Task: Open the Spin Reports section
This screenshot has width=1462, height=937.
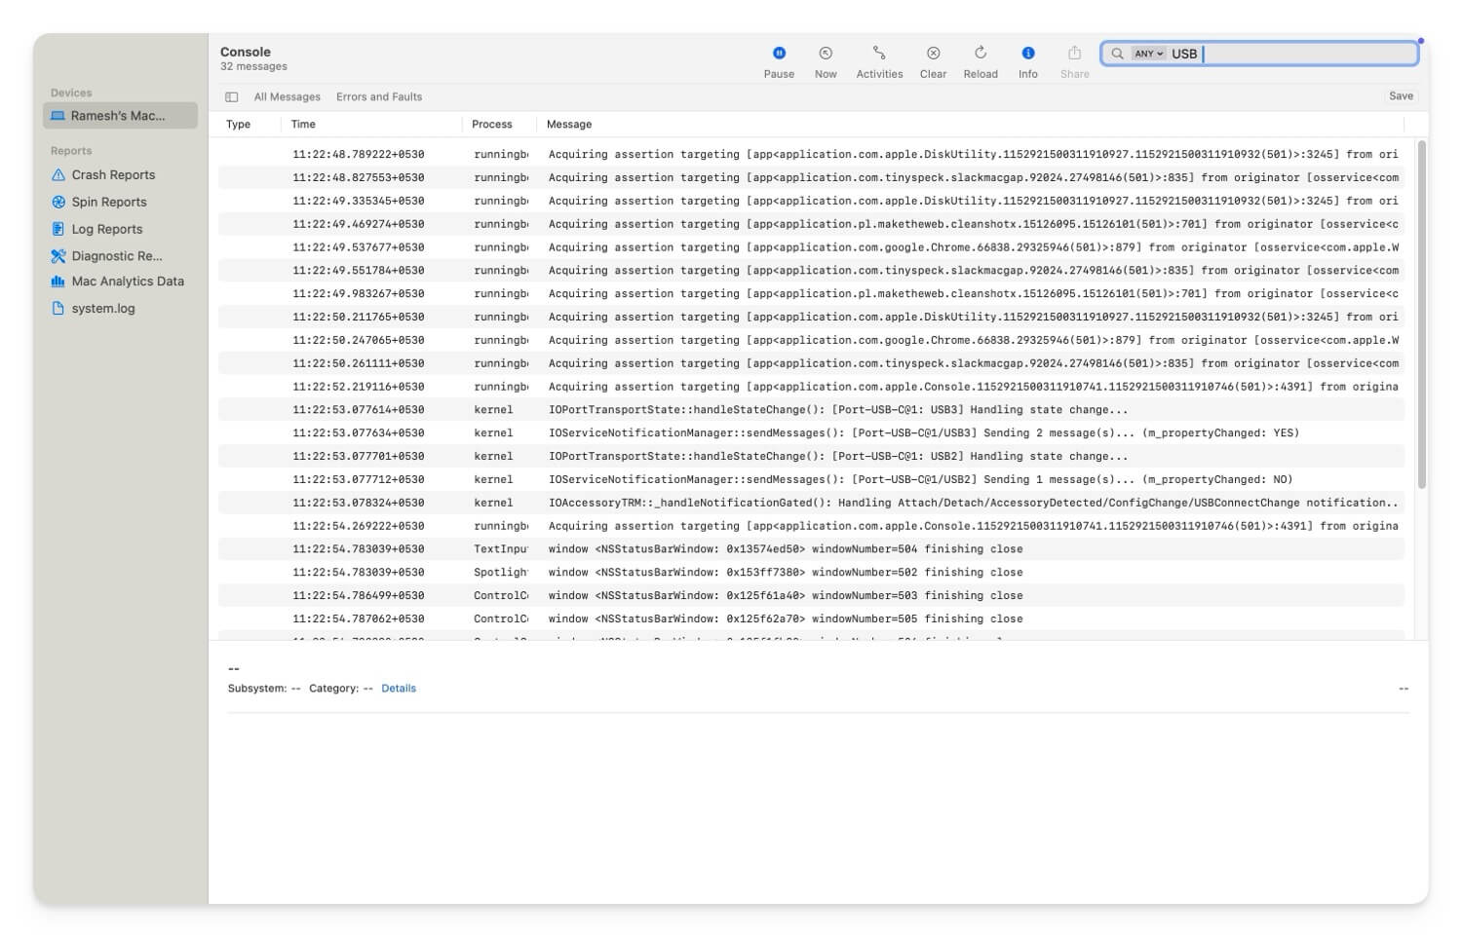Action: (x=108, y=202)
